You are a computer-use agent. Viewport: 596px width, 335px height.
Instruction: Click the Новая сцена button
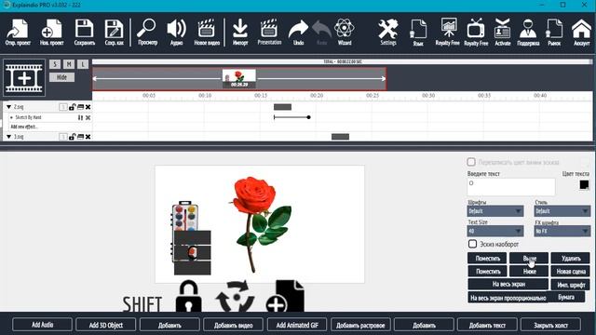click(571, 271)
